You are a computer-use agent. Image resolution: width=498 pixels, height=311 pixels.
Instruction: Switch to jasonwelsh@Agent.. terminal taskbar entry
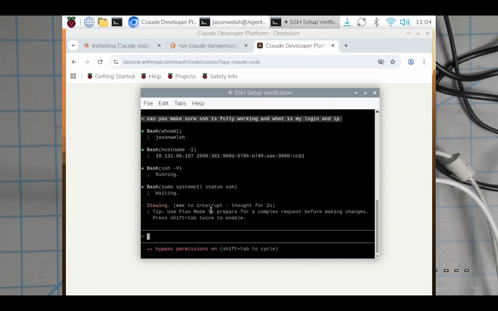233,22
